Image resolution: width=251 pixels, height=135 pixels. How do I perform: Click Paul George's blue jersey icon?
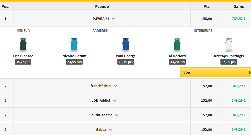[126, 44]
